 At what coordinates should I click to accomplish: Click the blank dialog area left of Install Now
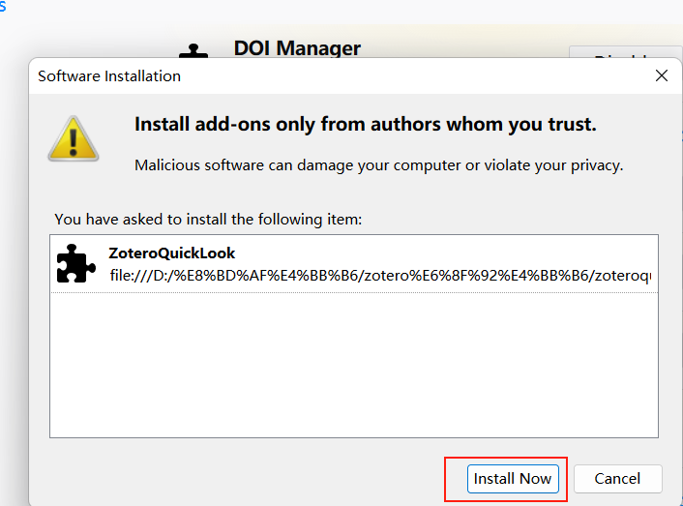pos(242,479)
